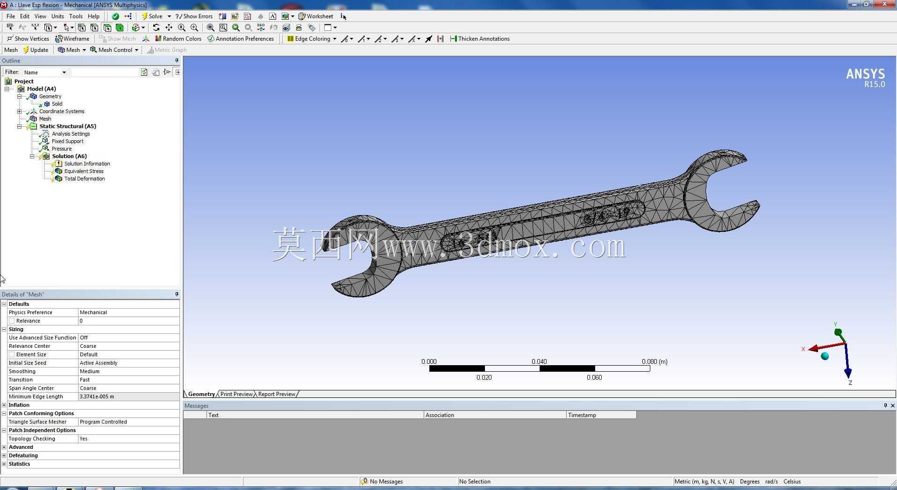Viewport: 897px width, 490px height.
Task: Click the green checkmark toolbar icon
Action: click(x=115, y=16)
